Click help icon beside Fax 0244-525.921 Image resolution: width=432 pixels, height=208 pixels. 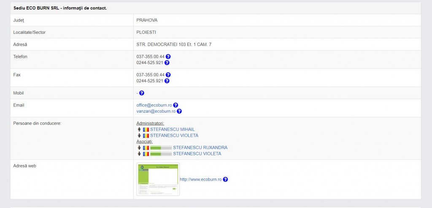[x=167, y=81]
